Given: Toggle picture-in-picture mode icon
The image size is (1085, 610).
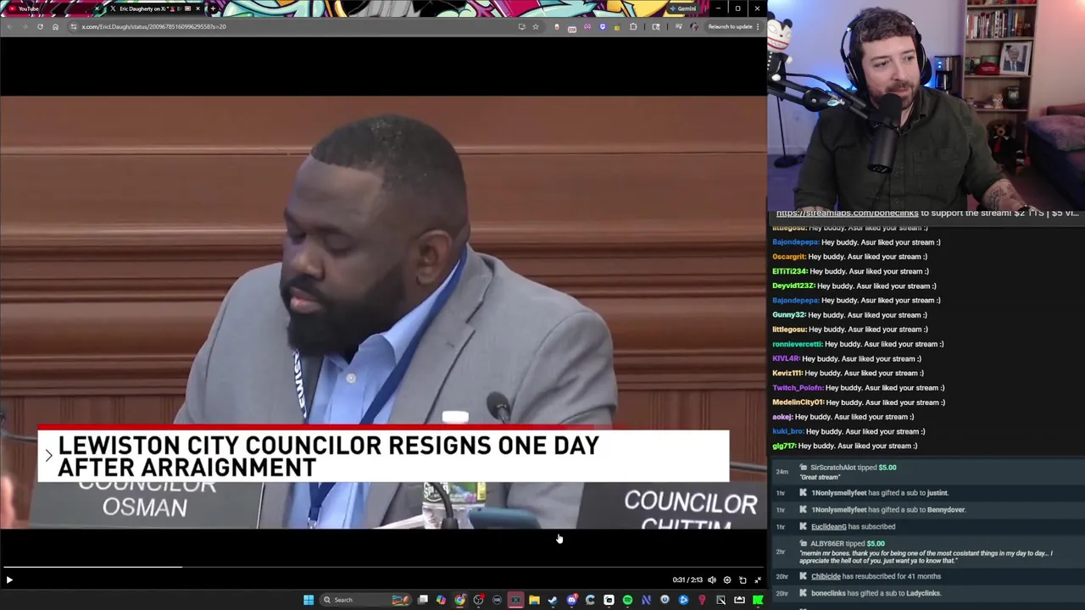Looking at the screenshot, I should 743,579.
